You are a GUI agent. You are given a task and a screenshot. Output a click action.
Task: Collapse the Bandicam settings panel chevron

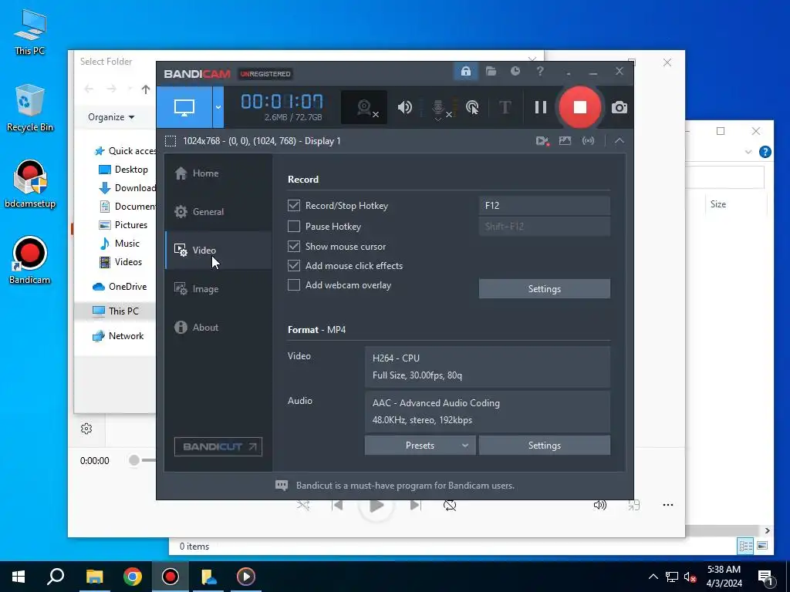pos(620,141)
